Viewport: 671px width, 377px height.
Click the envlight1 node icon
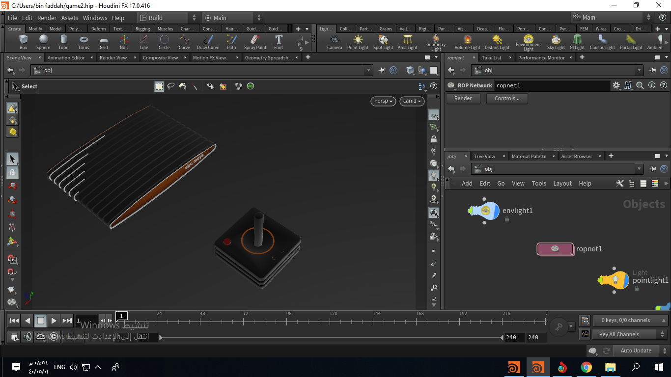484,211
